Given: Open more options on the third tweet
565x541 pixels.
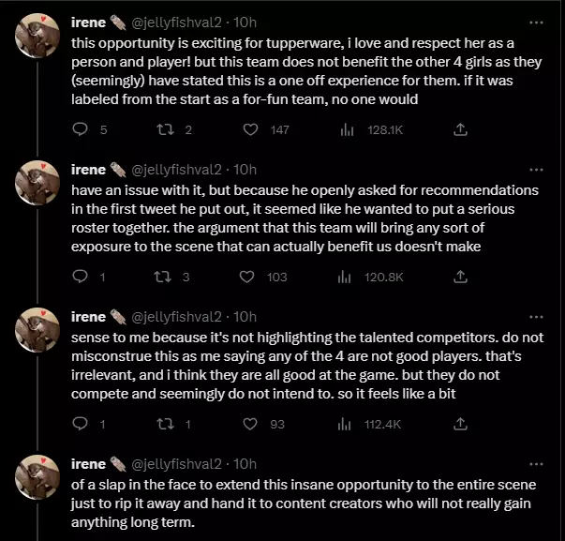Looking at the screenshot, I should click(x=535, y=316).
